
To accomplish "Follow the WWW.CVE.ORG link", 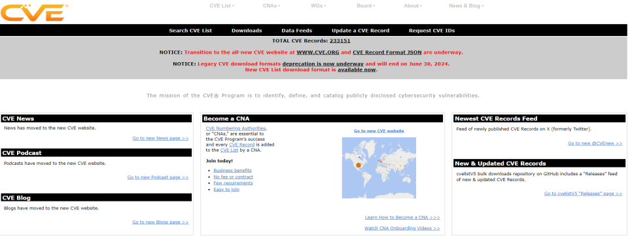I will coord(318,52).
